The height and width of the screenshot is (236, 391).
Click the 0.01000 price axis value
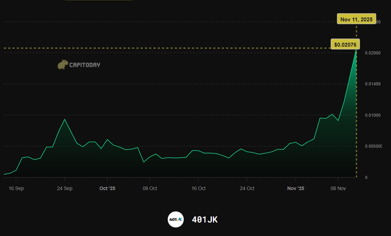click(373, 115)
